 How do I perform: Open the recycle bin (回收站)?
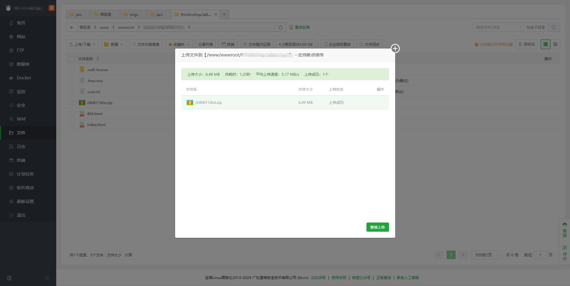click(x=527, y=44)
